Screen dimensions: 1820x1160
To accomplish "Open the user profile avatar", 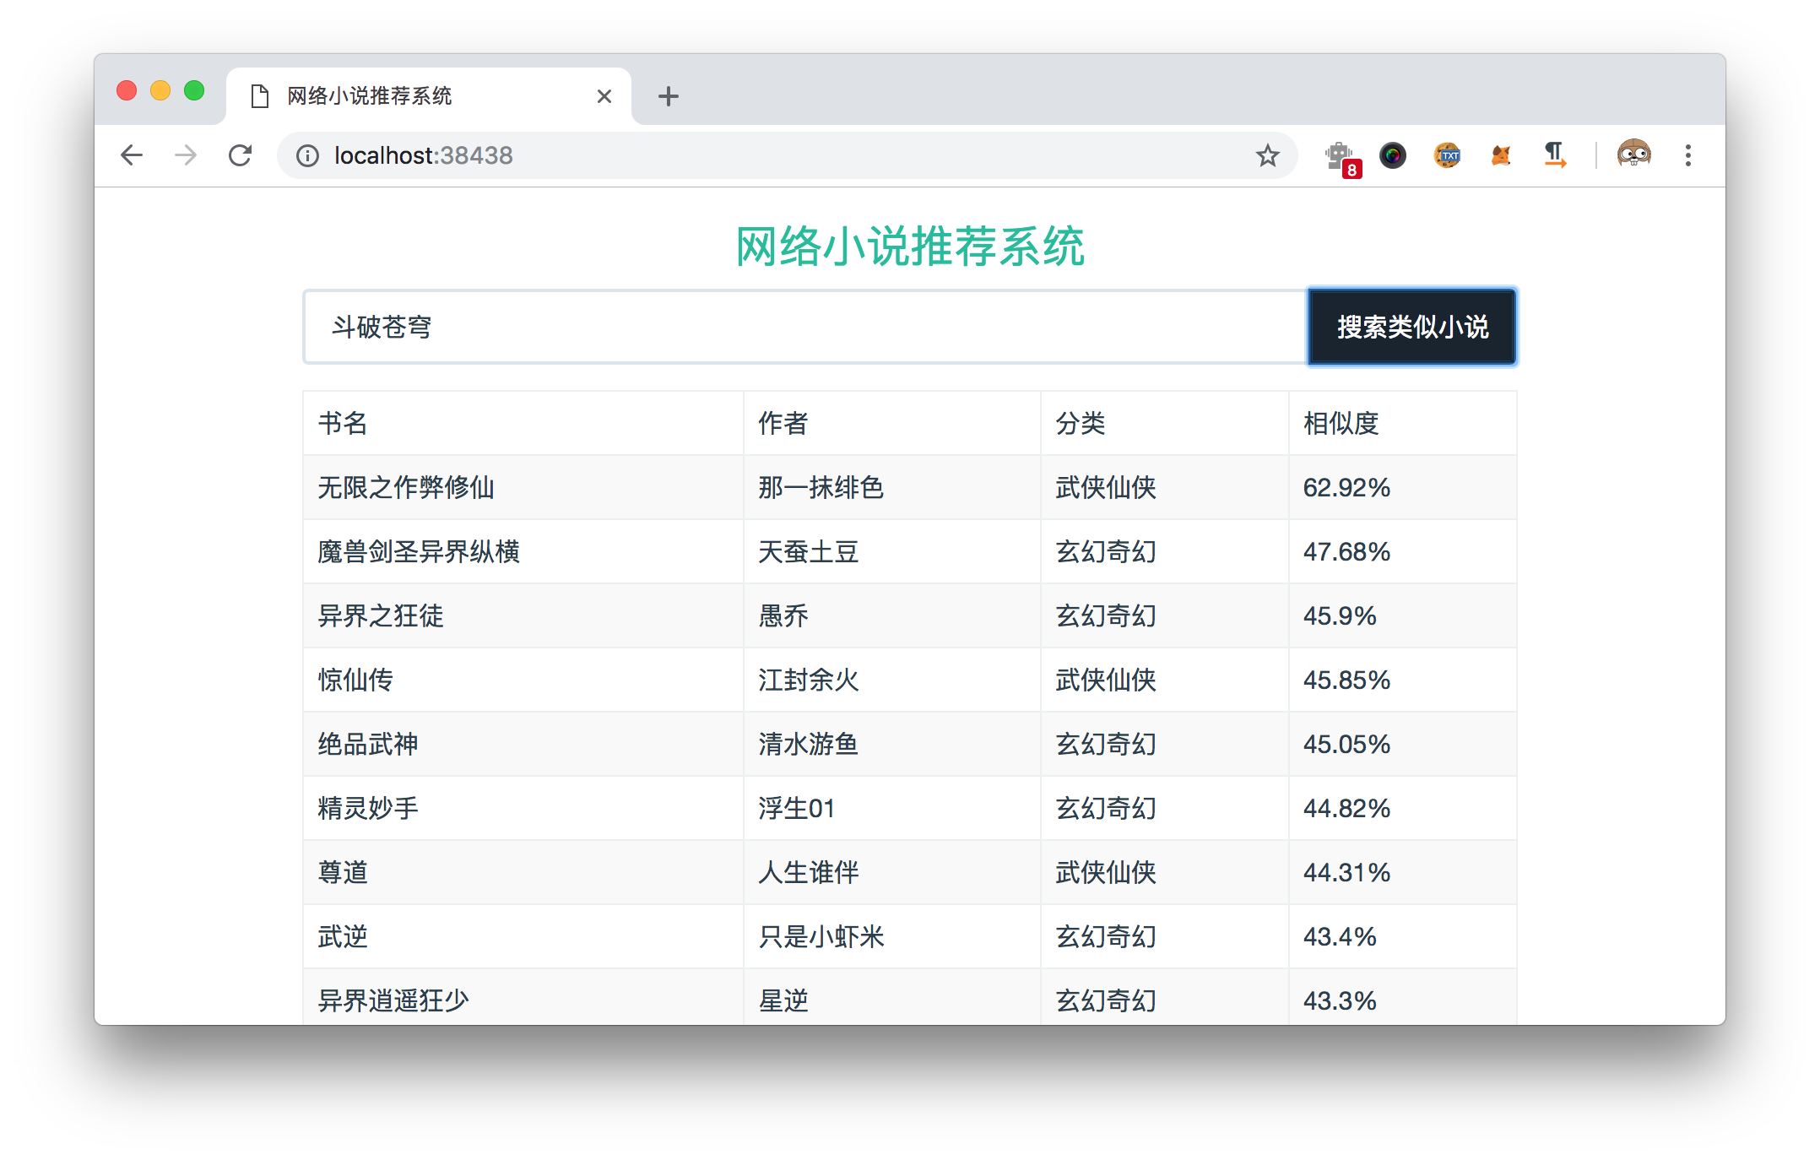I will [1633, 154].
